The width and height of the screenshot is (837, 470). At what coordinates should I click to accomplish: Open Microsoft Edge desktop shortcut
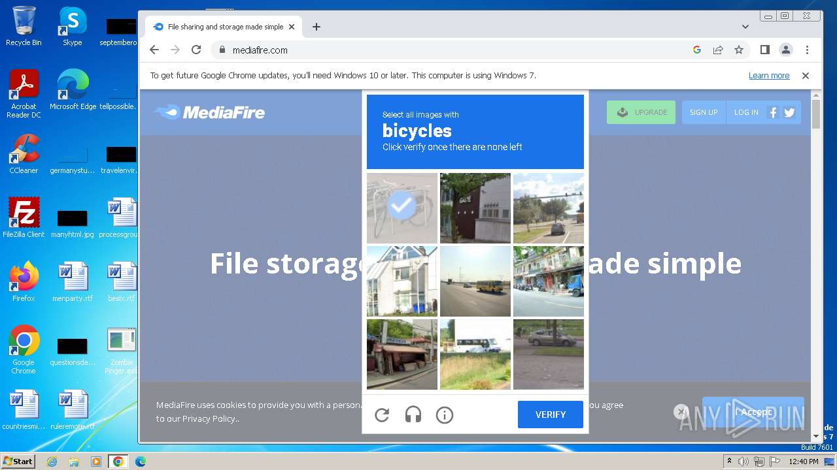73,91
